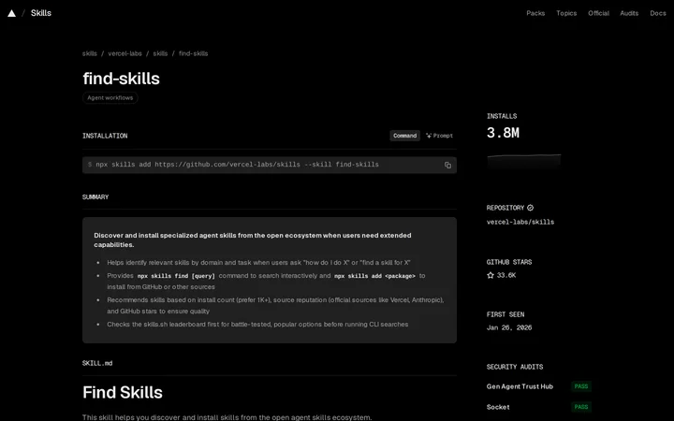Click the 33.6K GitHub stars value

505,275
